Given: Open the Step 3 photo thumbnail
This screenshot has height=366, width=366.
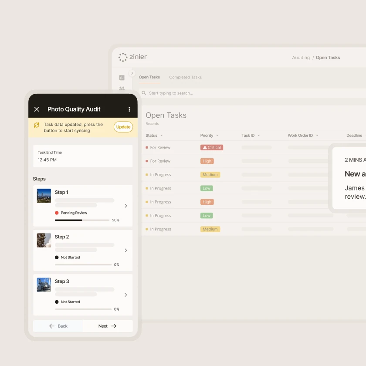Looking at the screenshot, I should coord(44,285).
